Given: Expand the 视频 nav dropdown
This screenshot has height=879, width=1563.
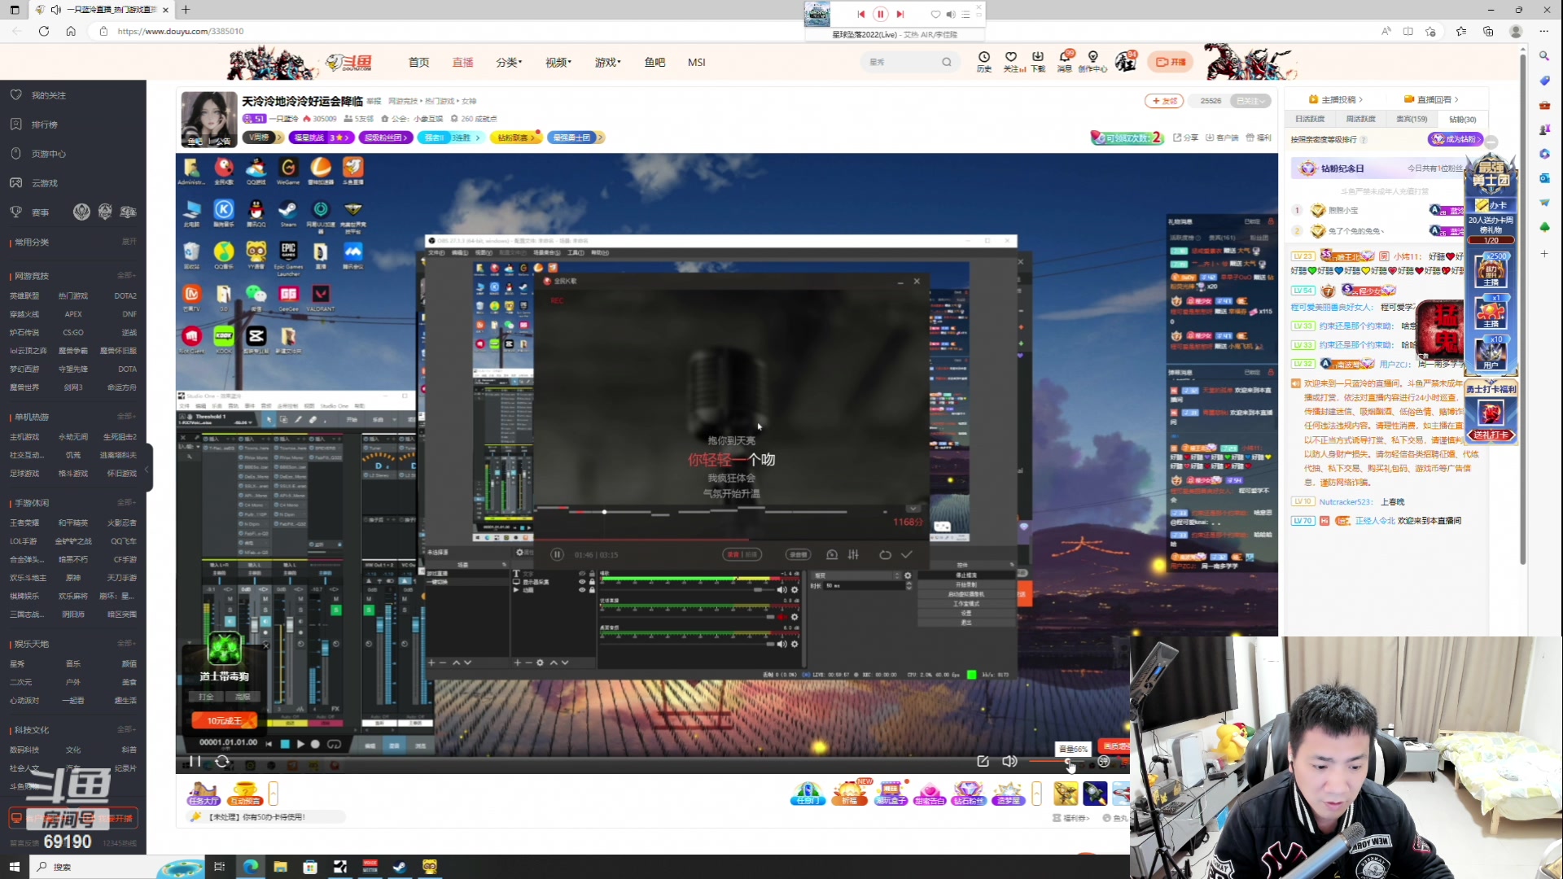Looking at the screenshot, I should tap(558, 62).
